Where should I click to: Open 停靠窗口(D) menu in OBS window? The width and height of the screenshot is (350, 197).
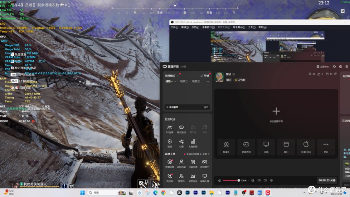pos(208,27)
